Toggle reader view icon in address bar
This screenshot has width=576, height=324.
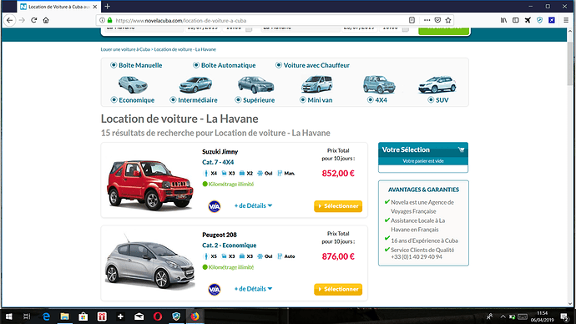(x=412, y=20)
